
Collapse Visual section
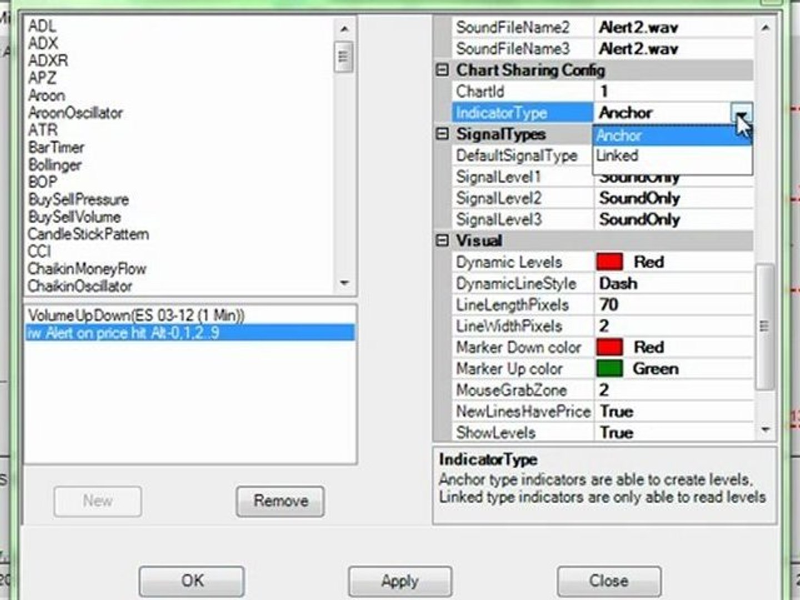(x=442, y=241)
